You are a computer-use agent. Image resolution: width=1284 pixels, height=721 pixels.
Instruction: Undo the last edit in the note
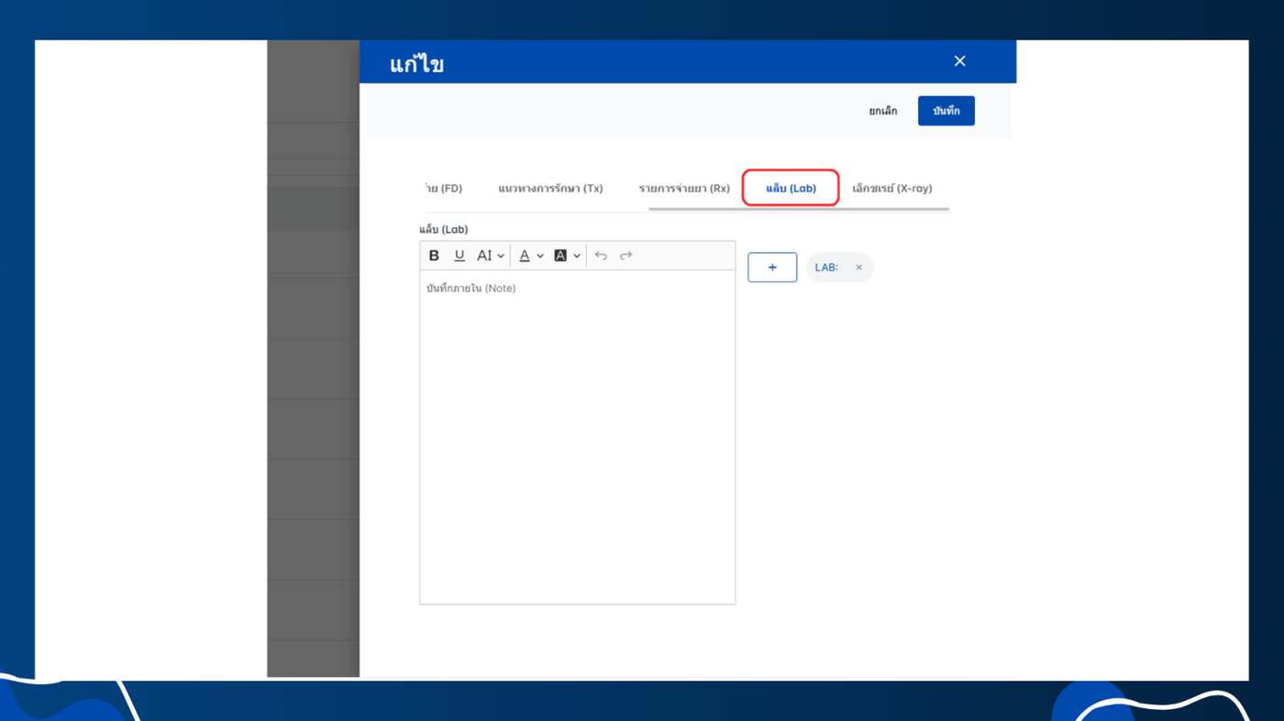601,256
